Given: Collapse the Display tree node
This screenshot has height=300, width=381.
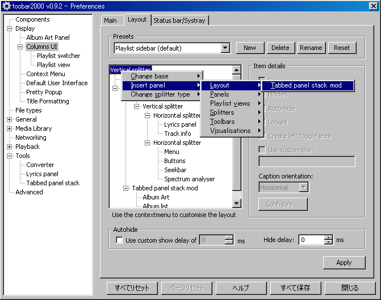Looking at the screenshot, I should (x=9, y=28).
